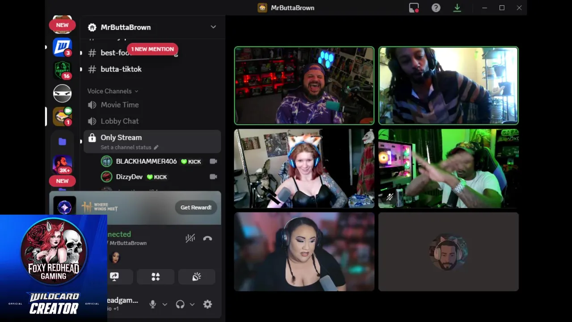Select the Only Stream voice channel
Screen dimensions: 572x322
[152, 142]
